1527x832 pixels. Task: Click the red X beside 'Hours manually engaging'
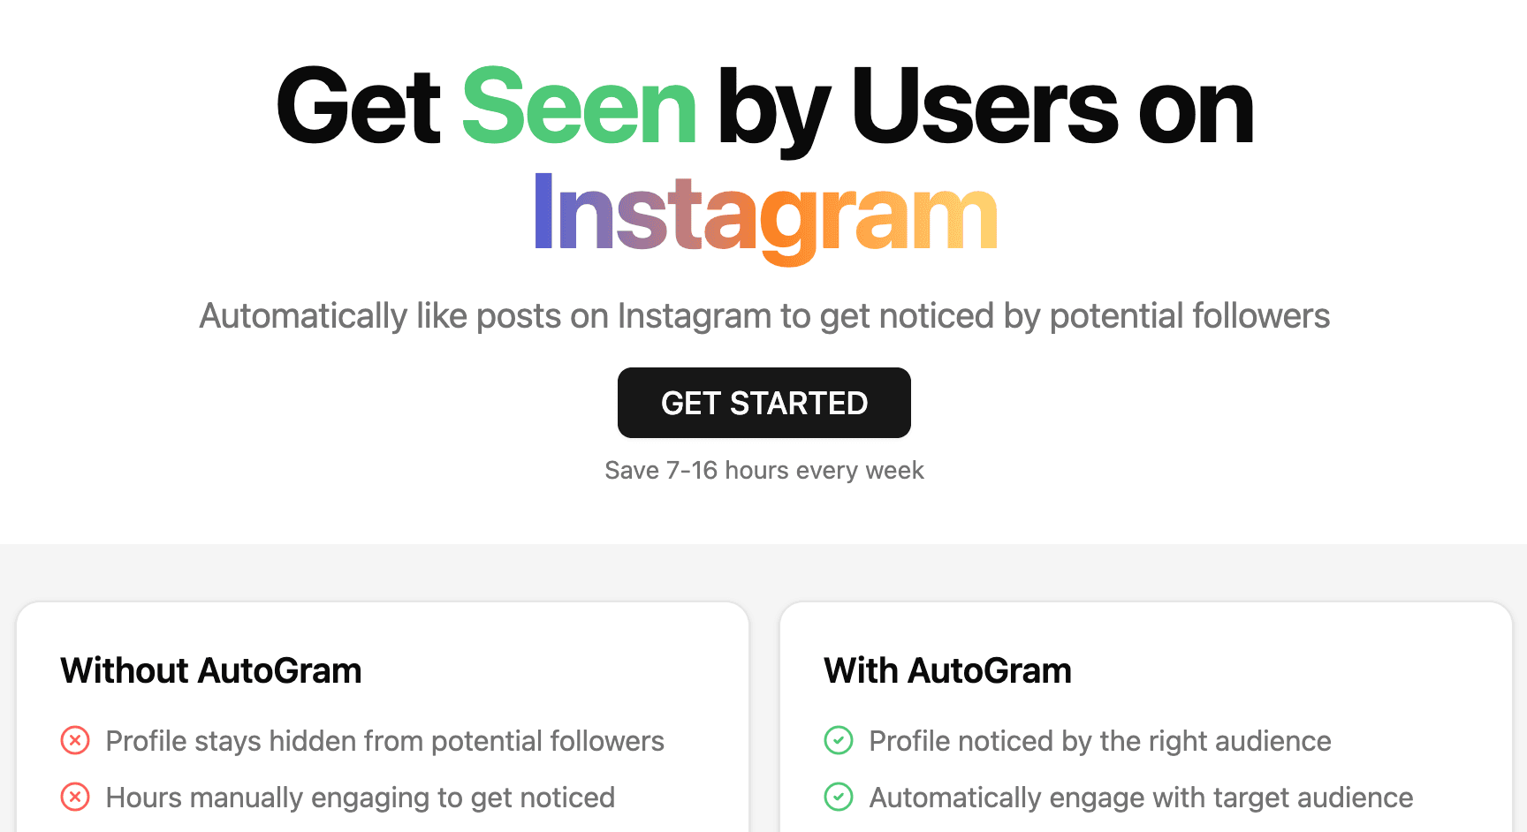point(76,797)
